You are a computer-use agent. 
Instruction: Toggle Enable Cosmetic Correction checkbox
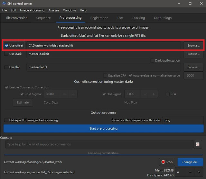(x=6, y=87)
